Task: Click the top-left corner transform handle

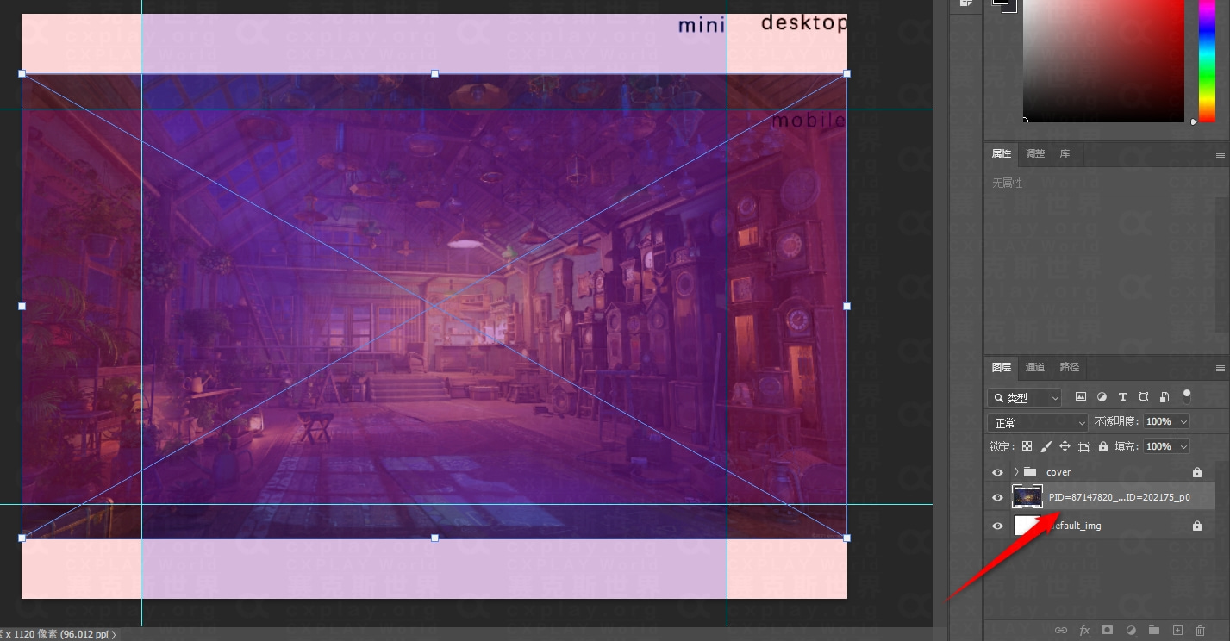Action: point(22,74)
